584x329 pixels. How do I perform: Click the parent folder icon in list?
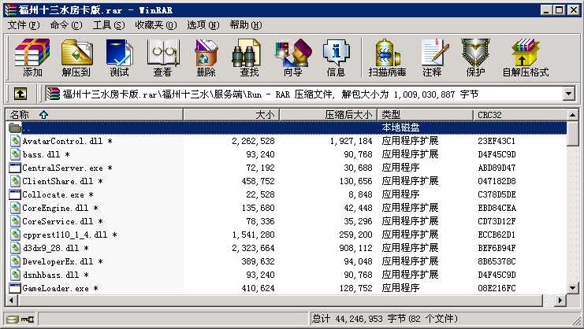pos(15,128)
